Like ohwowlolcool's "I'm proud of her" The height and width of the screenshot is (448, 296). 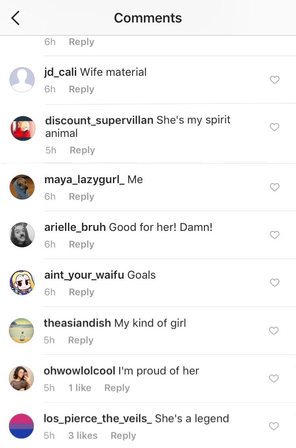(x=274, y=378)
